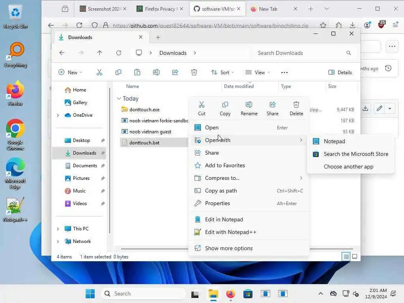Image resolution: width=404 pixels, height=303 pixels.
Task: Click GitHub page edit pencil icon
Action: (379, 108)
